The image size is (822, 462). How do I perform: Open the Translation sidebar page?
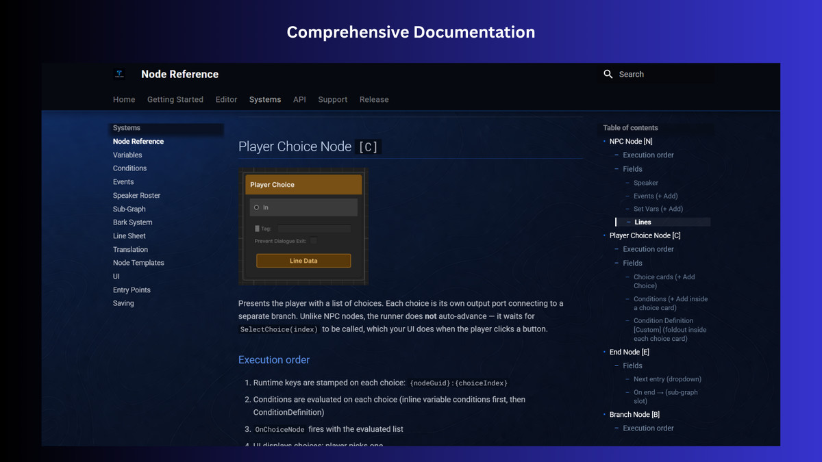coord(130,250)
